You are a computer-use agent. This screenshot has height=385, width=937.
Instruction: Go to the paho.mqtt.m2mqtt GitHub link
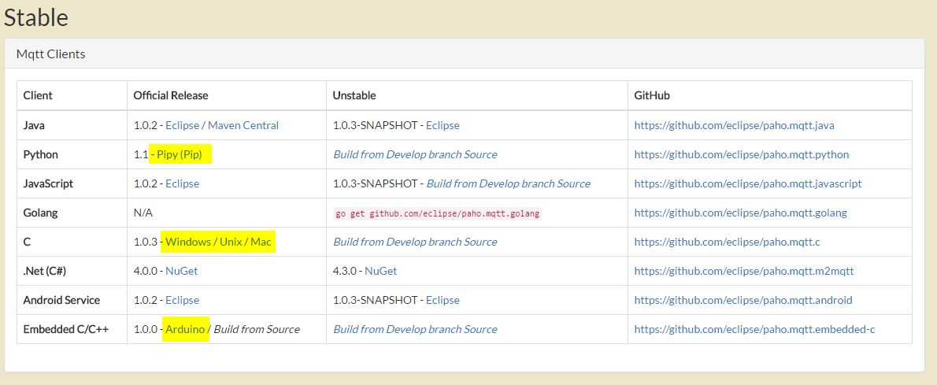743,271
